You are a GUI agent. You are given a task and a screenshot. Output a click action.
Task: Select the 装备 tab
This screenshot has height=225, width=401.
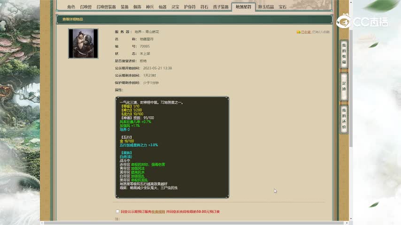click(x=124, y=7)
